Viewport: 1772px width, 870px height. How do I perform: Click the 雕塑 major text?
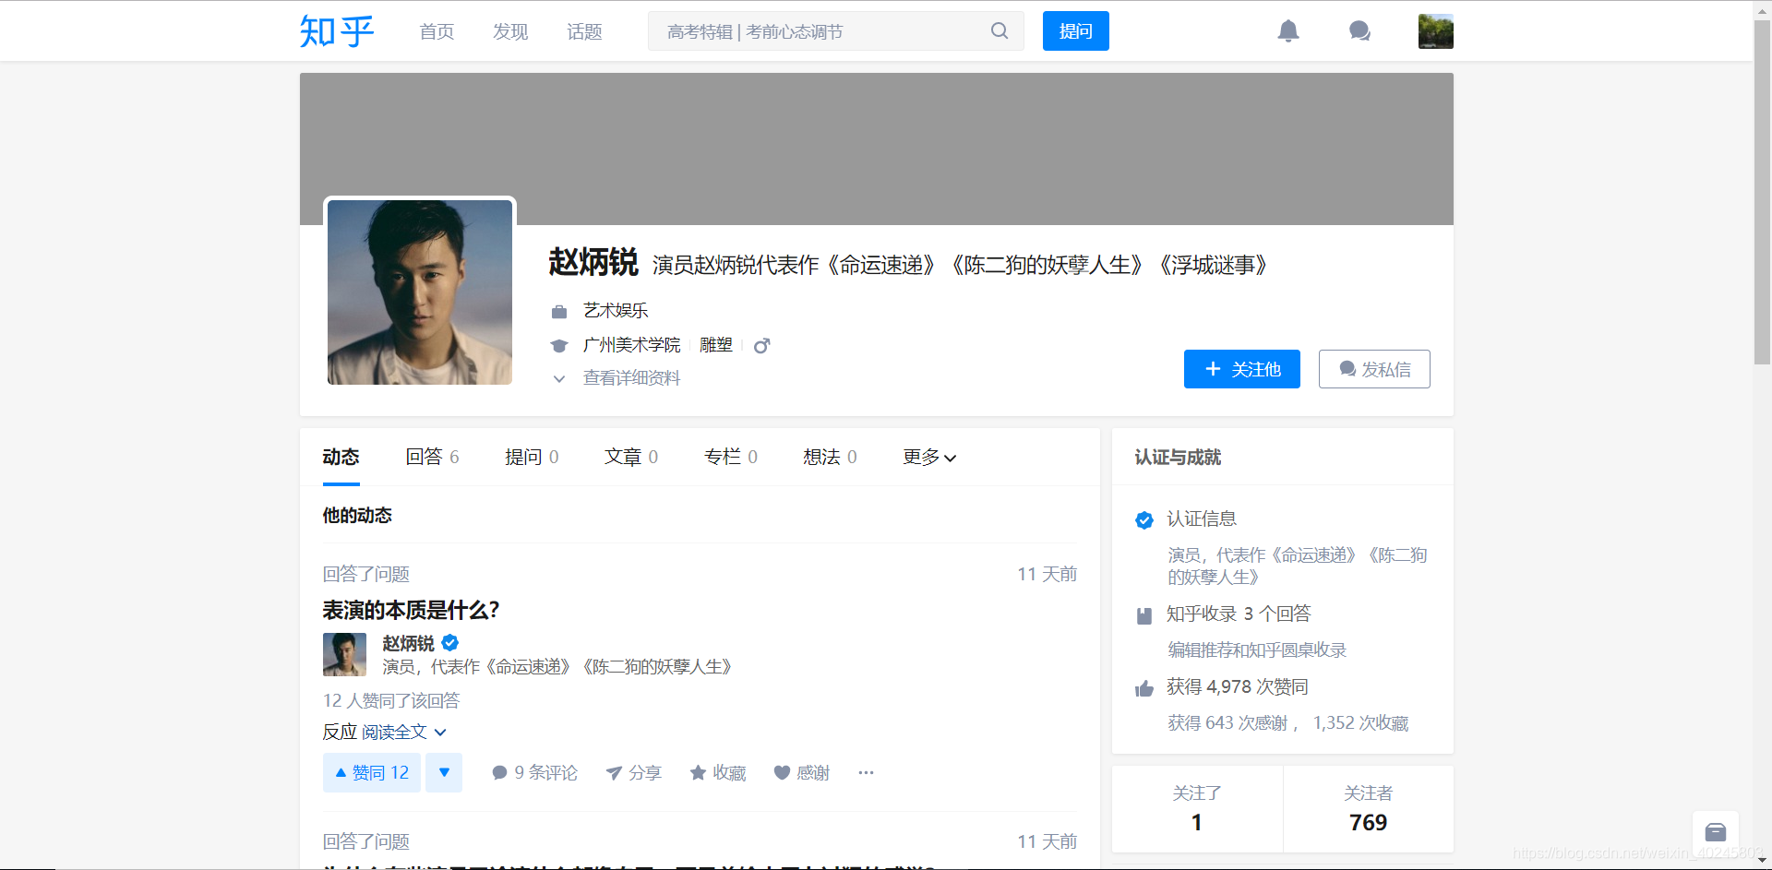click(716, 345)
